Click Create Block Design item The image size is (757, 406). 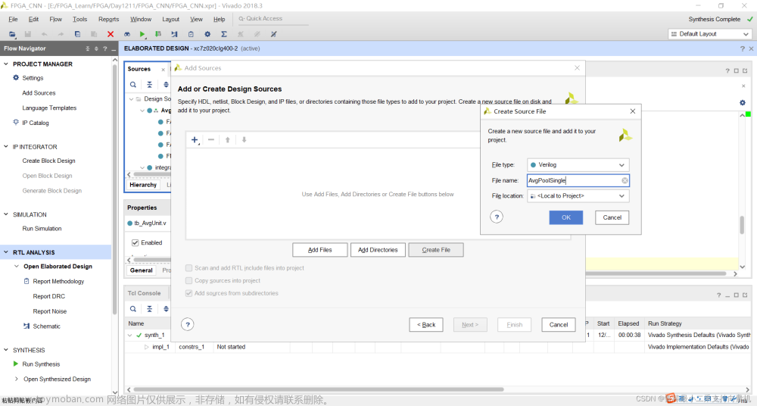click(48, 161)
